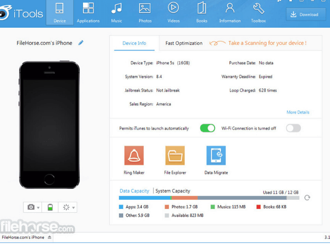Click the FileHorse.com's iPhone status bar label
This screenshot has width=330, height=249.
(23, 238)
